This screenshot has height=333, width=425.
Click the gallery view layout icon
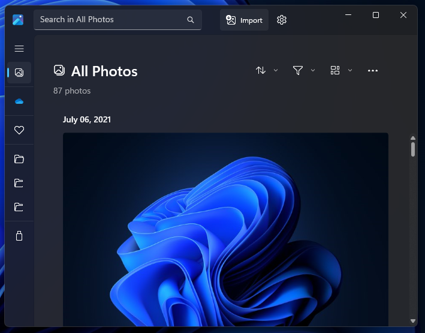(x=335, y=70)
